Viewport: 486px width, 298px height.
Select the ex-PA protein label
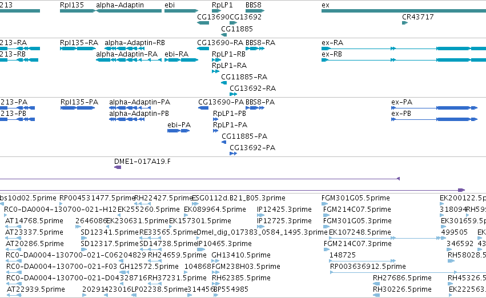(402, 102)
